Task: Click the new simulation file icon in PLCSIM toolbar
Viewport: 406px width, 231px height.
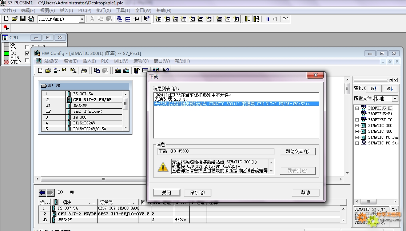Action: [x=7, y=19]
